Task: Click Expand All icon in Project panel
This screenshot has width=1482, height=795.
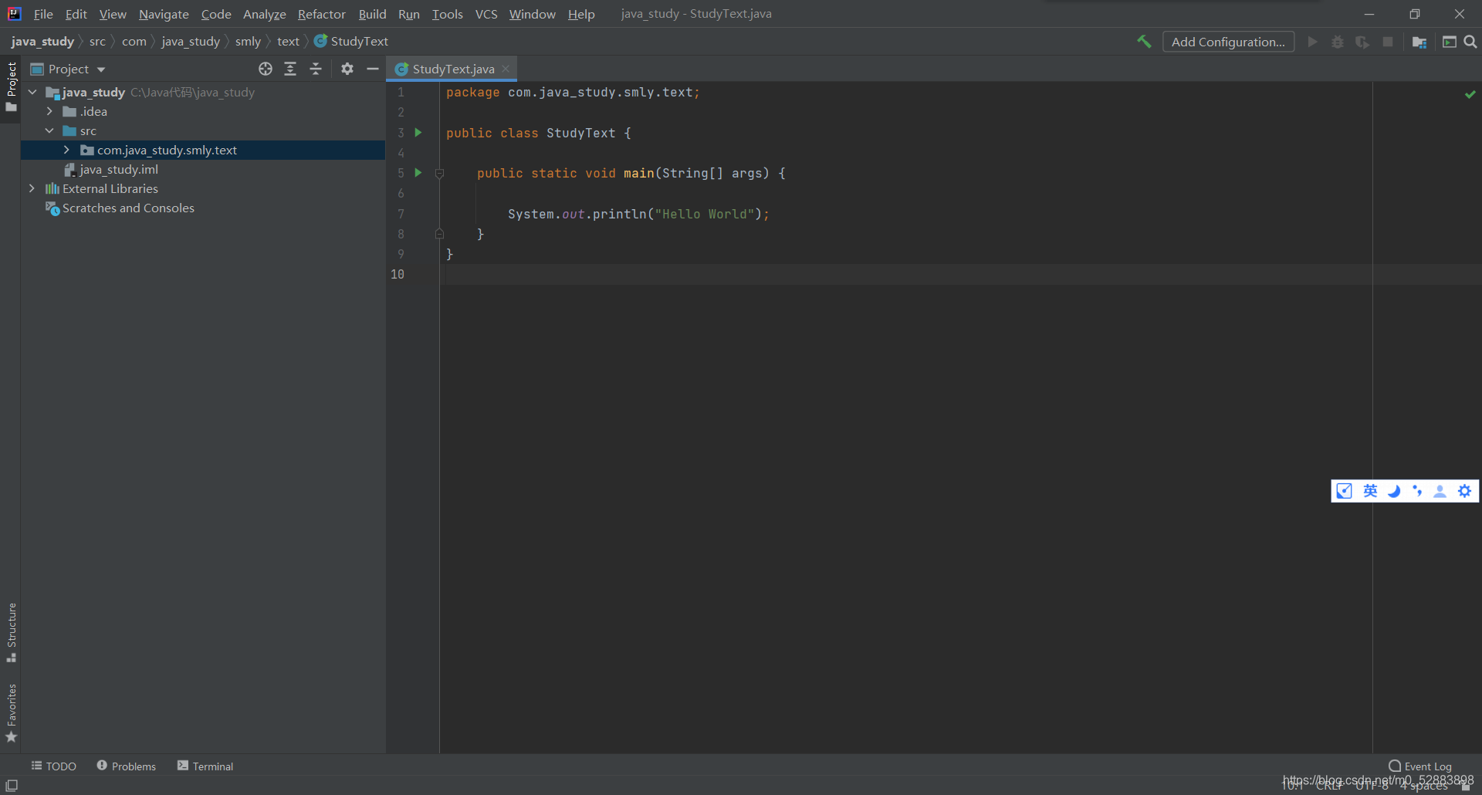Action: click(x=290, y=69)
